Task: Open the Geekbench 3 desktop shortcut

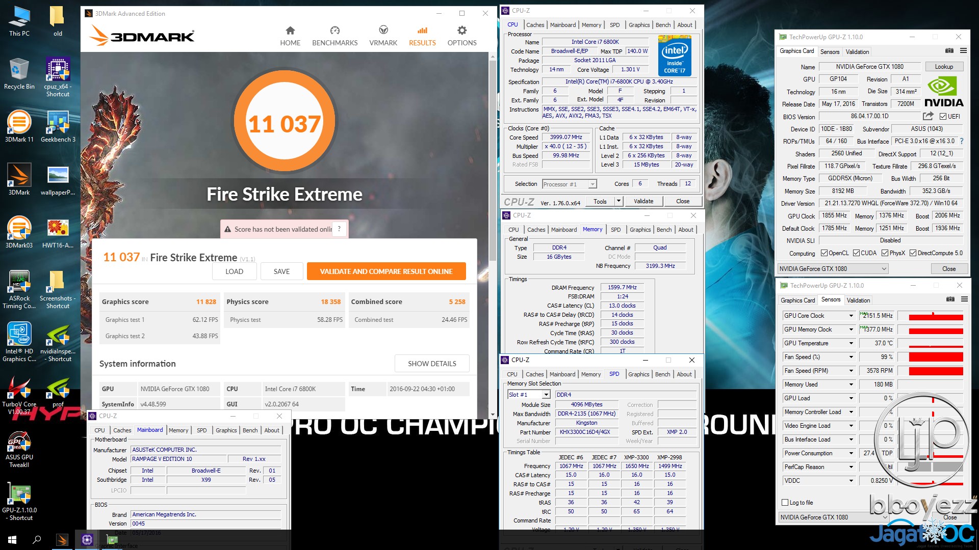Action: [x=58, y=126]
